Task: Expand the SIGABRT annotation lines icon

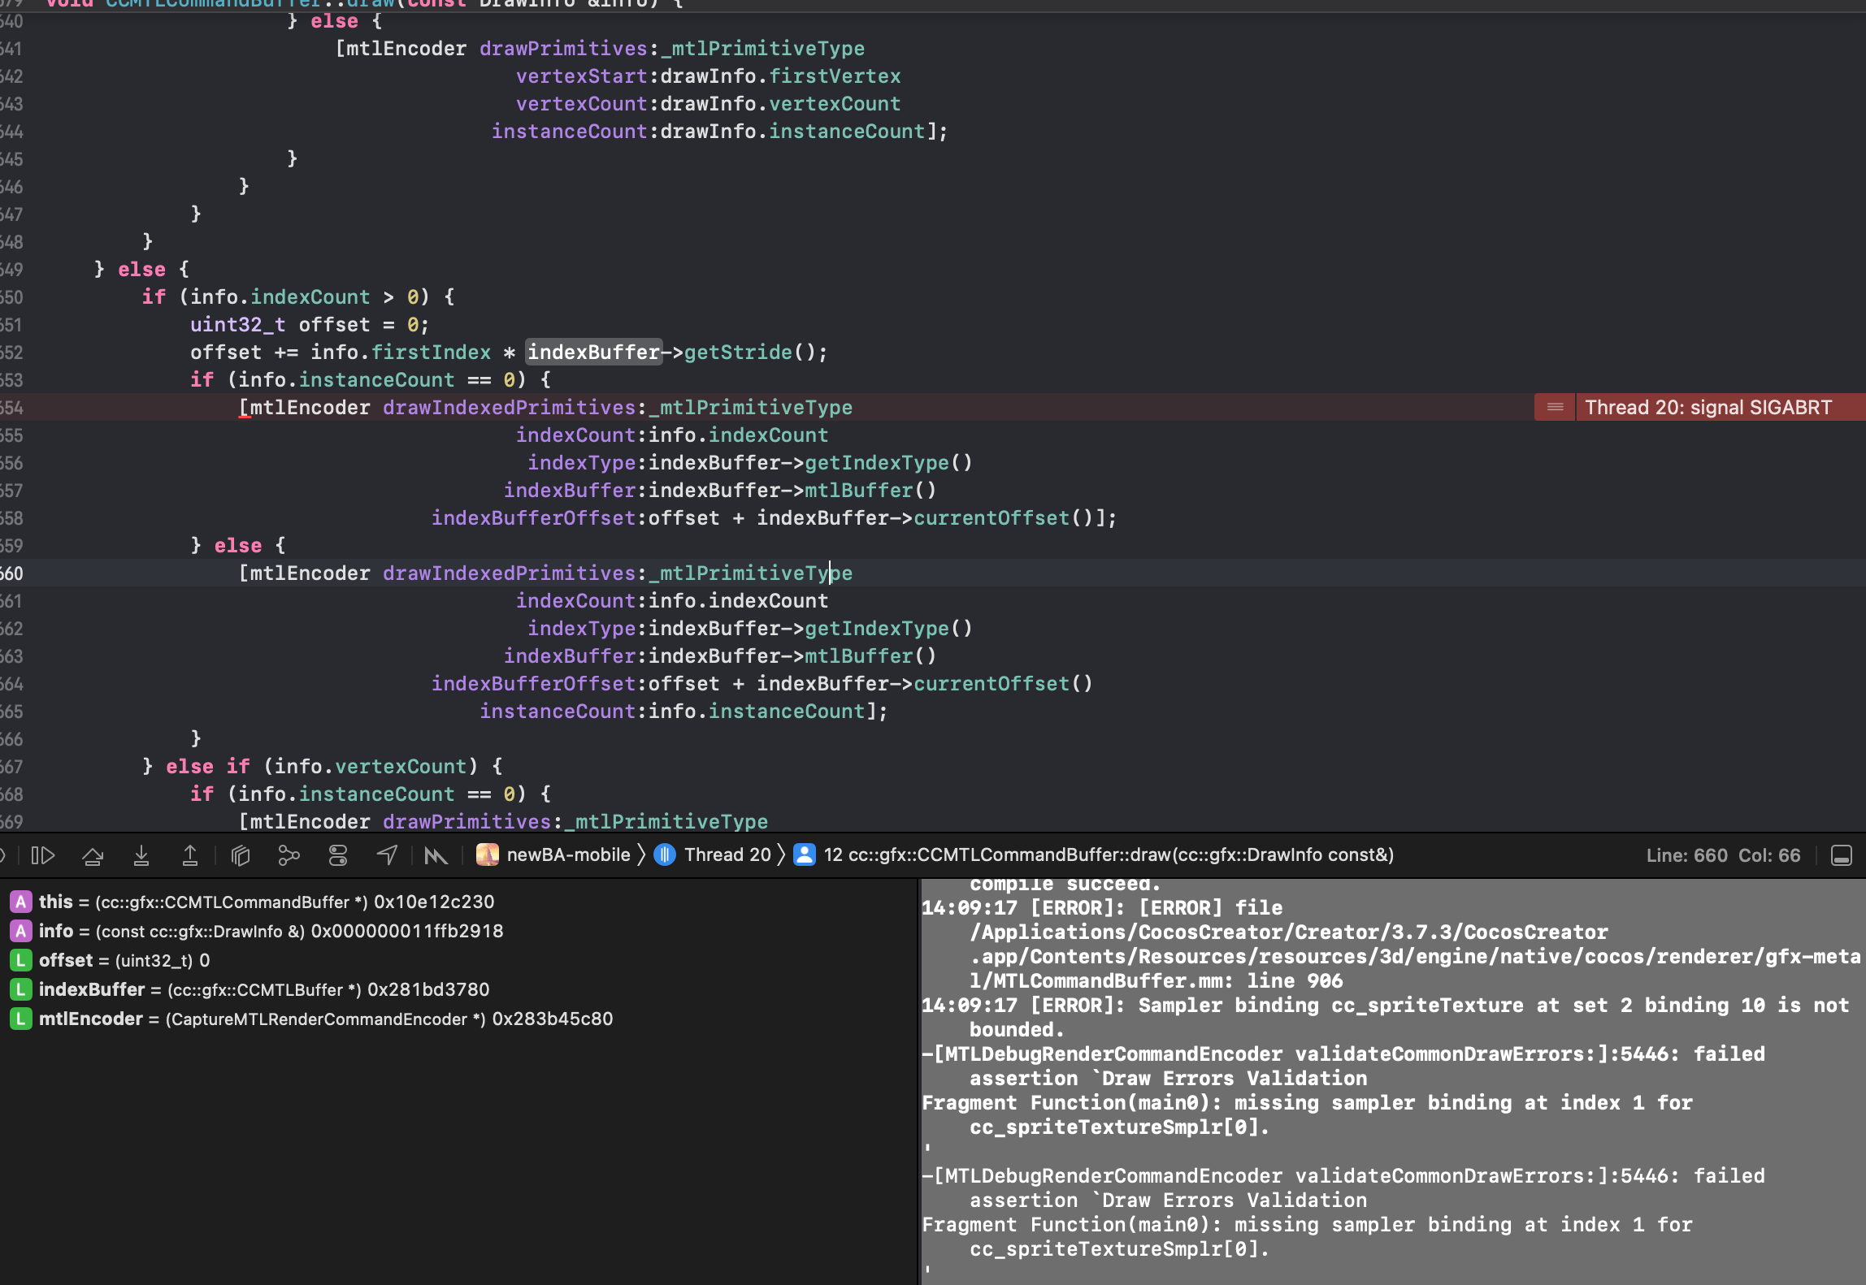Action: (1555, 407)
